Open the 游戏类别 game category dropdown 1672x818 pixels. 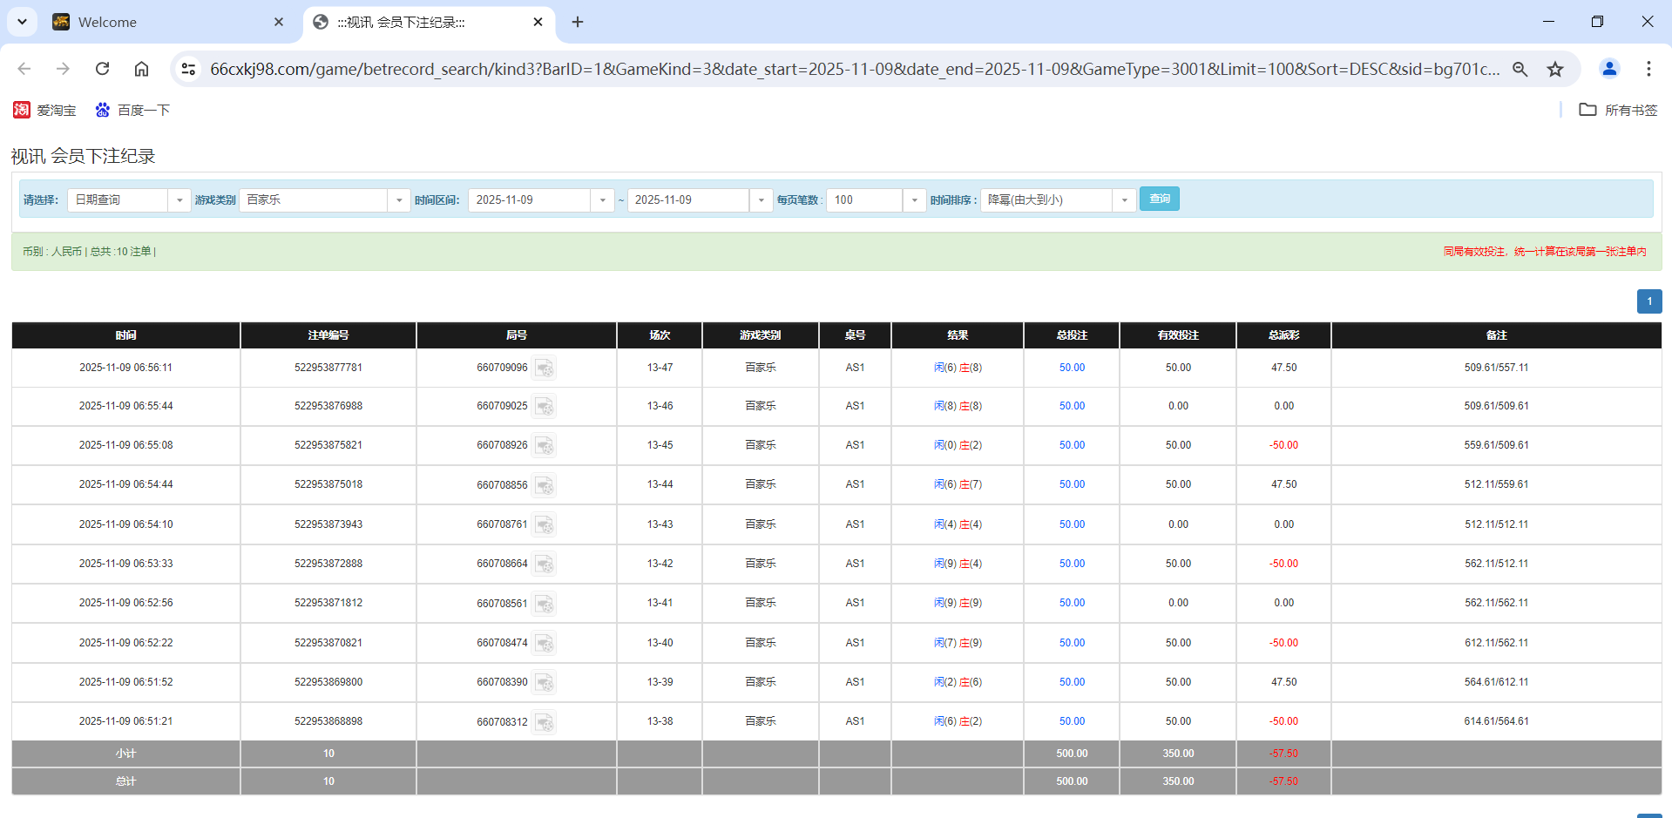point(399,199)
